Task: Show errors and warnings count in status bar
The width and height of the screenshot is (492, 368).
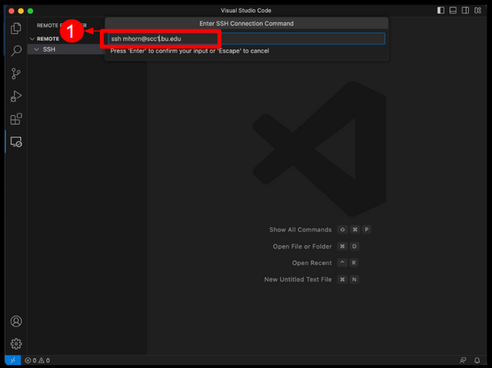Action: pos(37,360)
